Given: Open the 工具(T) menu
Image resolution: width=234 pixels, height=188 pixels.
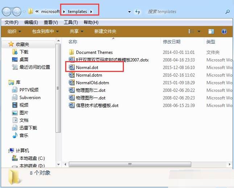Looking at the screenshot, I should pyautogui.click(x=71, y=22).
